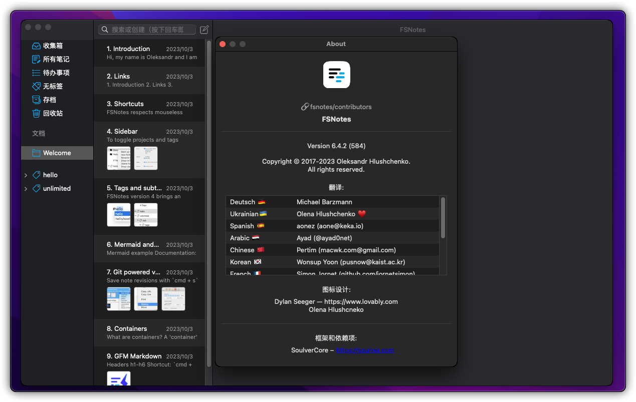Click the magnifier icon in the search bar

pyautogui.click(x=105, y=30)
